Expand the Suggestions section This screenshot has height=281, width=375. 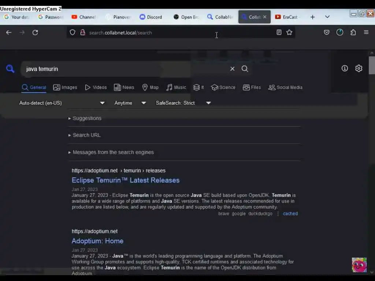pyautogui.click(x=85, y=118)
